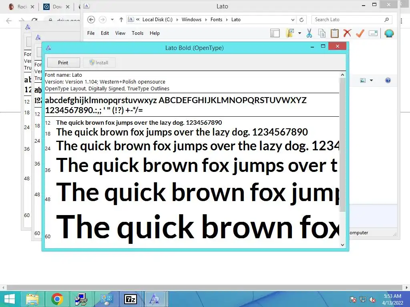Close the first Chrome tab labeled Roc
This screenshot has width=410, height=307.
(x=32, y=7)
